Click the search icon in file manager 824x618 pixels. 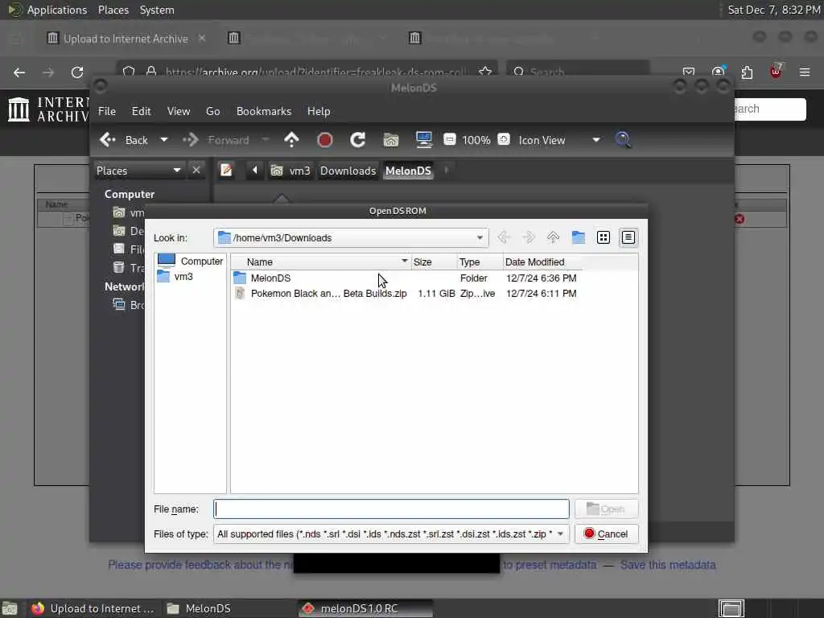coord(623,140)
